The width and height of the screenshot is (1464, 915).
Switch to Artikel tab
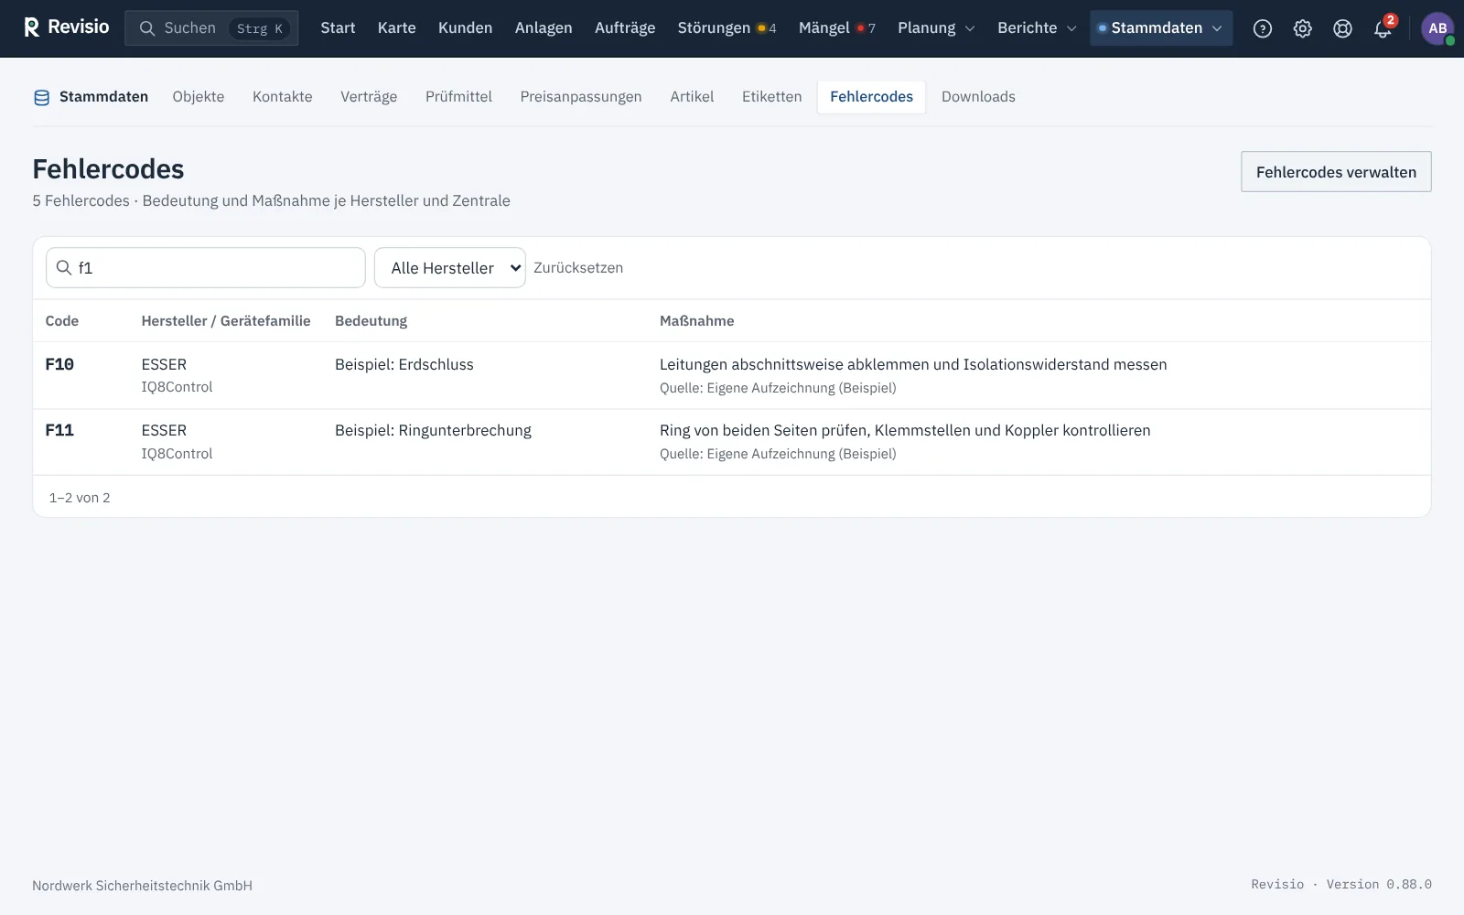pos(692,97)
